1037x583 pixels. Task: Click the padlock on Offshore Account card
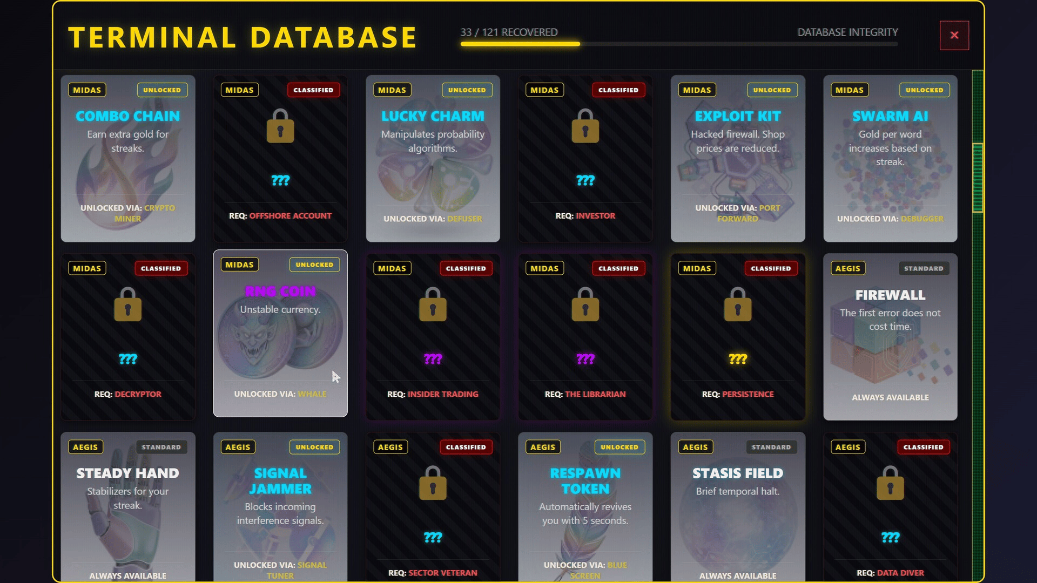pos(280,126)
